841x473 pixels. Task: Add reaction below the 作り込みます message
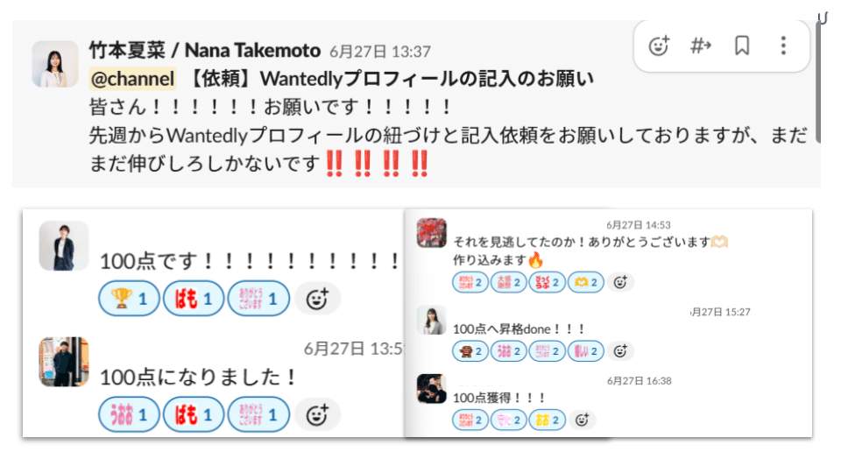point(620,282)
